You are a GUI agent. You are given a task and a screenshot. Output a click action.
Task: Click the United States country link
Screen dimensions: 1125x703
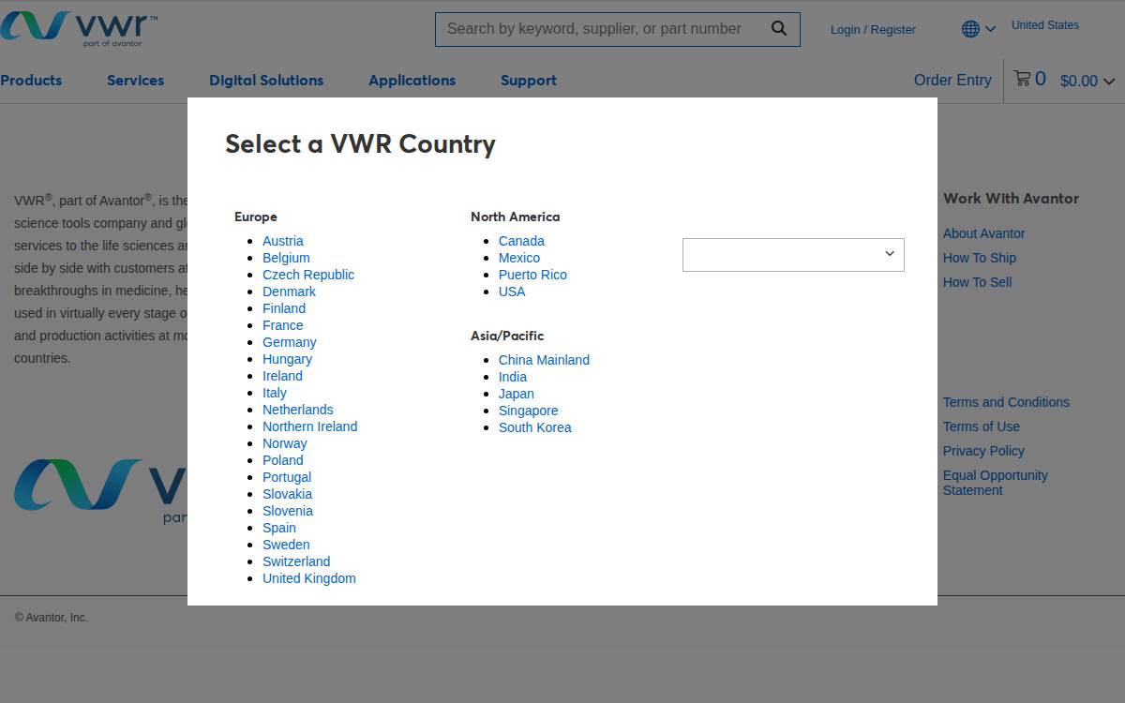(1045, 25)
